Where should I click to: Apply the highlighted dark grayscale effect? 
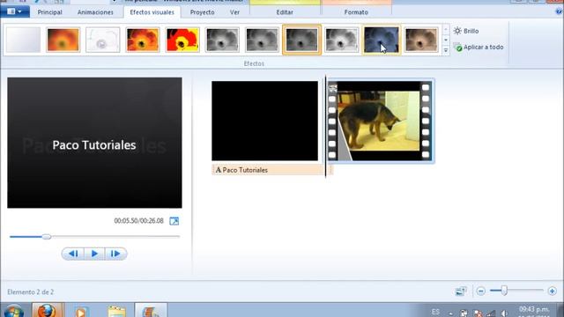coord(301,40)
